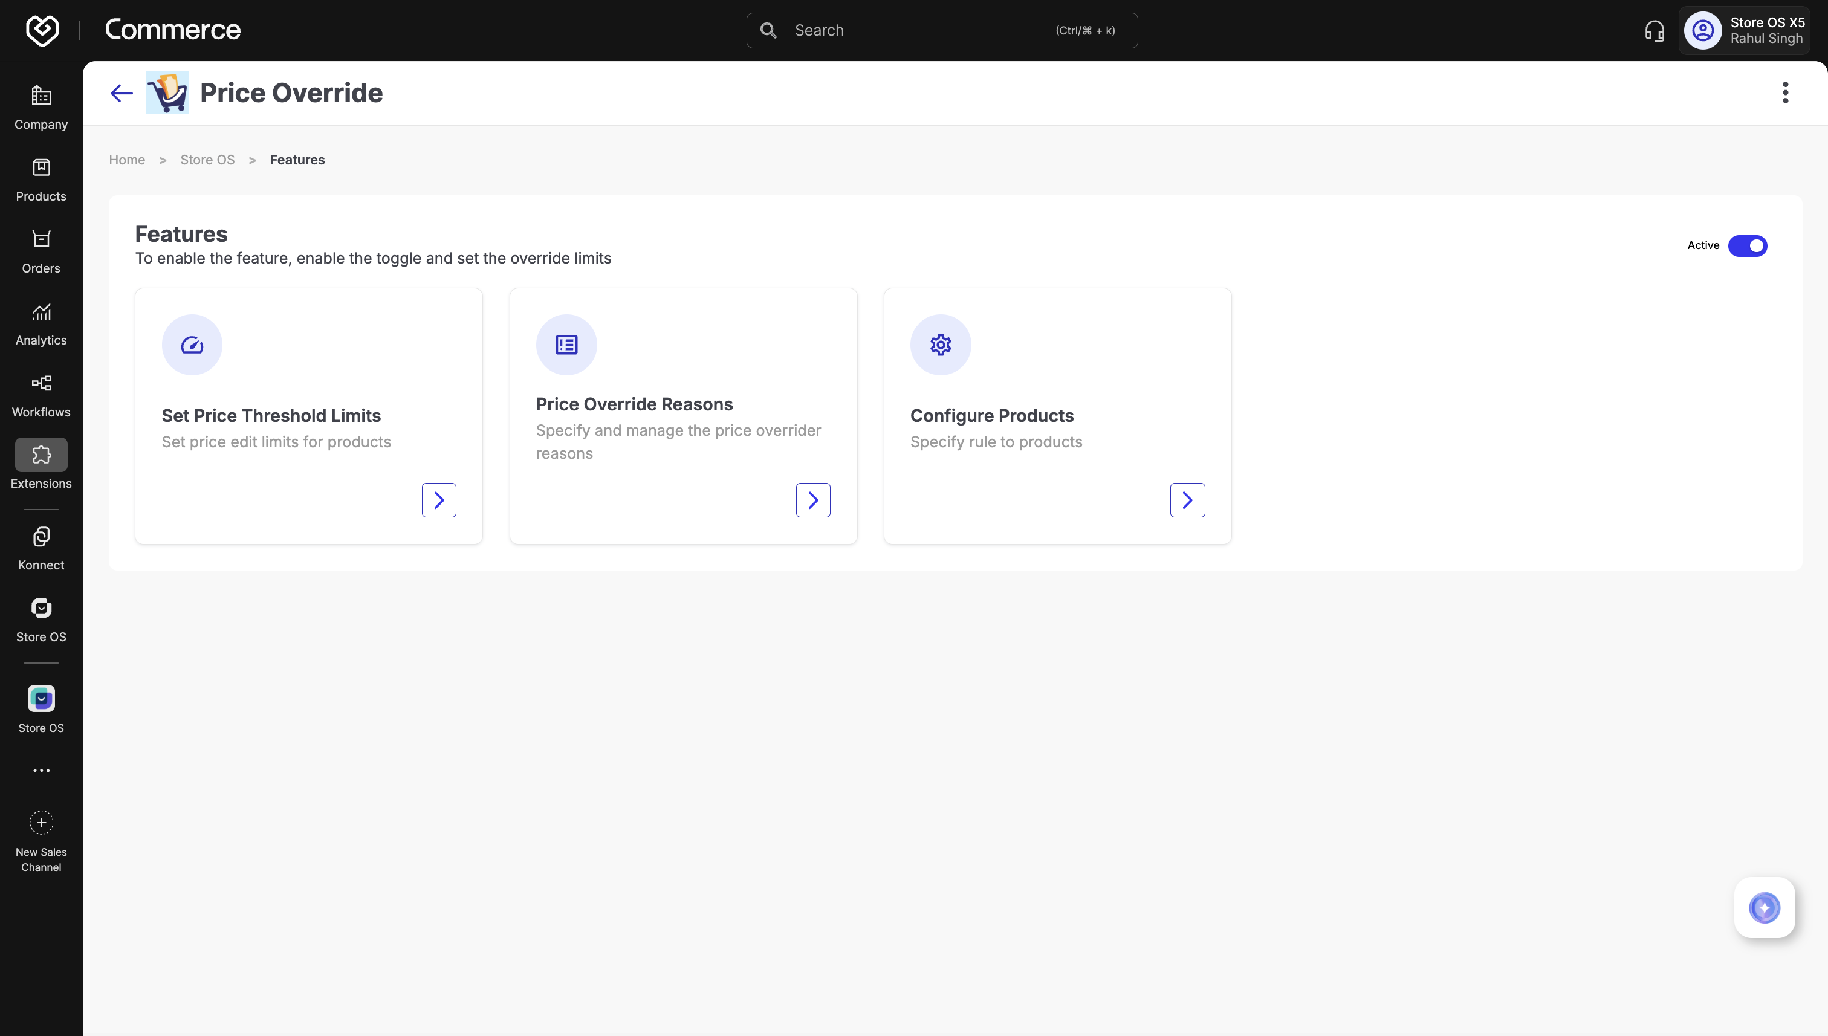Open Set Price Threshold Limits with arrow
The width and height of the screenshot is (1828, 1036).
click(x=439, y=500)
